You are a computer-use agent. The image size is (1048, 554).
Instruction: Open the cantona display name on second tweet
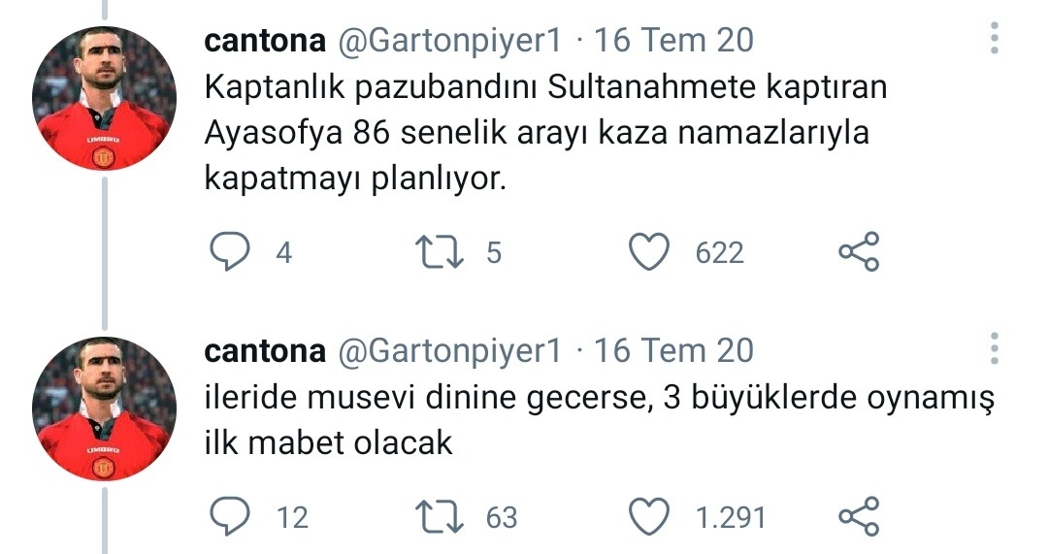click(264, 350)
